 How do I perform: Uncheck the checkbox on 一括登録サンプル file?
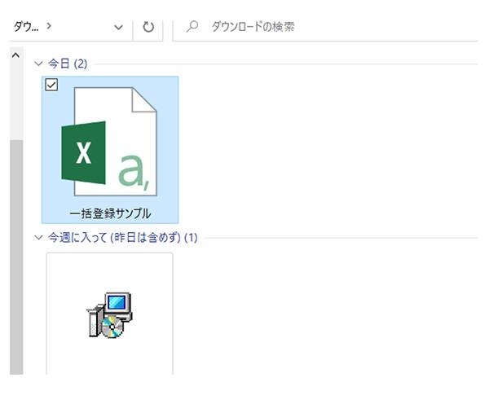tap(51, 85)
